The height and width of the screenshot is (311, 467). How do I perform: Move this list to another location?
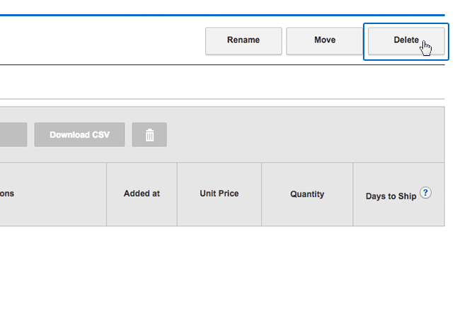[324, 41]
